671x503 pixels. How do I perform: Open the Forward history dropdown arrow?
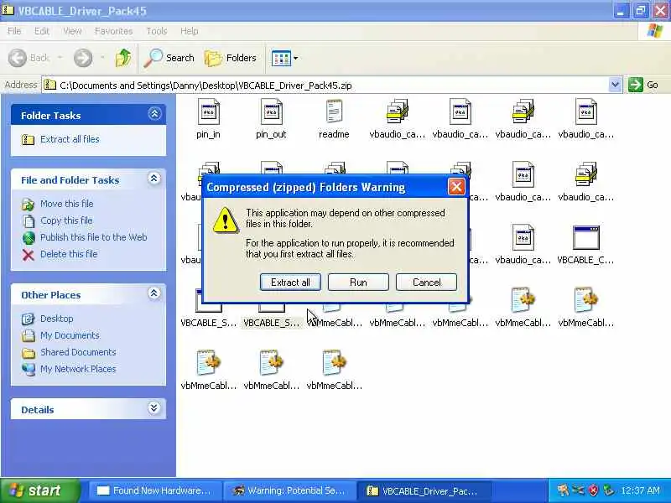(x=102, y=58)
